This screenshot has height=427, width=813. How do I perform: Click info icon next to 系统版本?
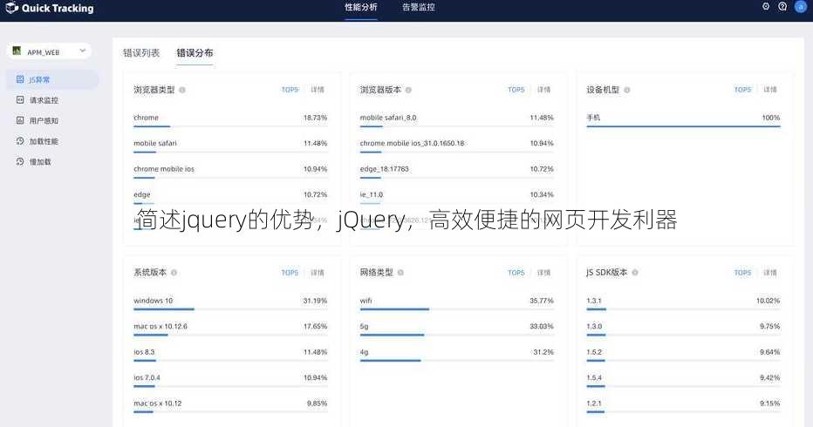174,273
